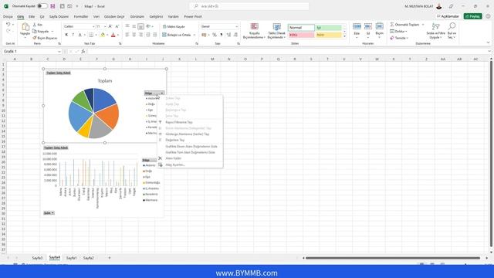This screenshot has width=494, height=278.
Task: Switch to the Sayfa Düzeni tab
Action: coord(59,16)
